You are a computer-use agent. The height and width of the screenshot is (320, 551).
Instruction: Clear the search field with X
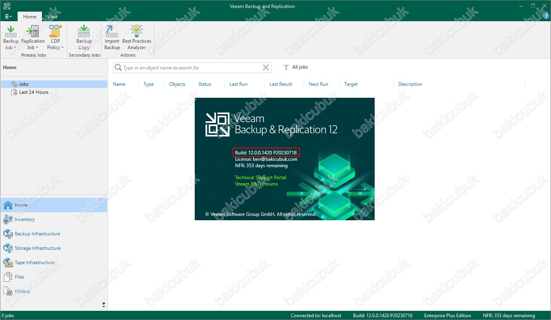(x=266, y=67)
